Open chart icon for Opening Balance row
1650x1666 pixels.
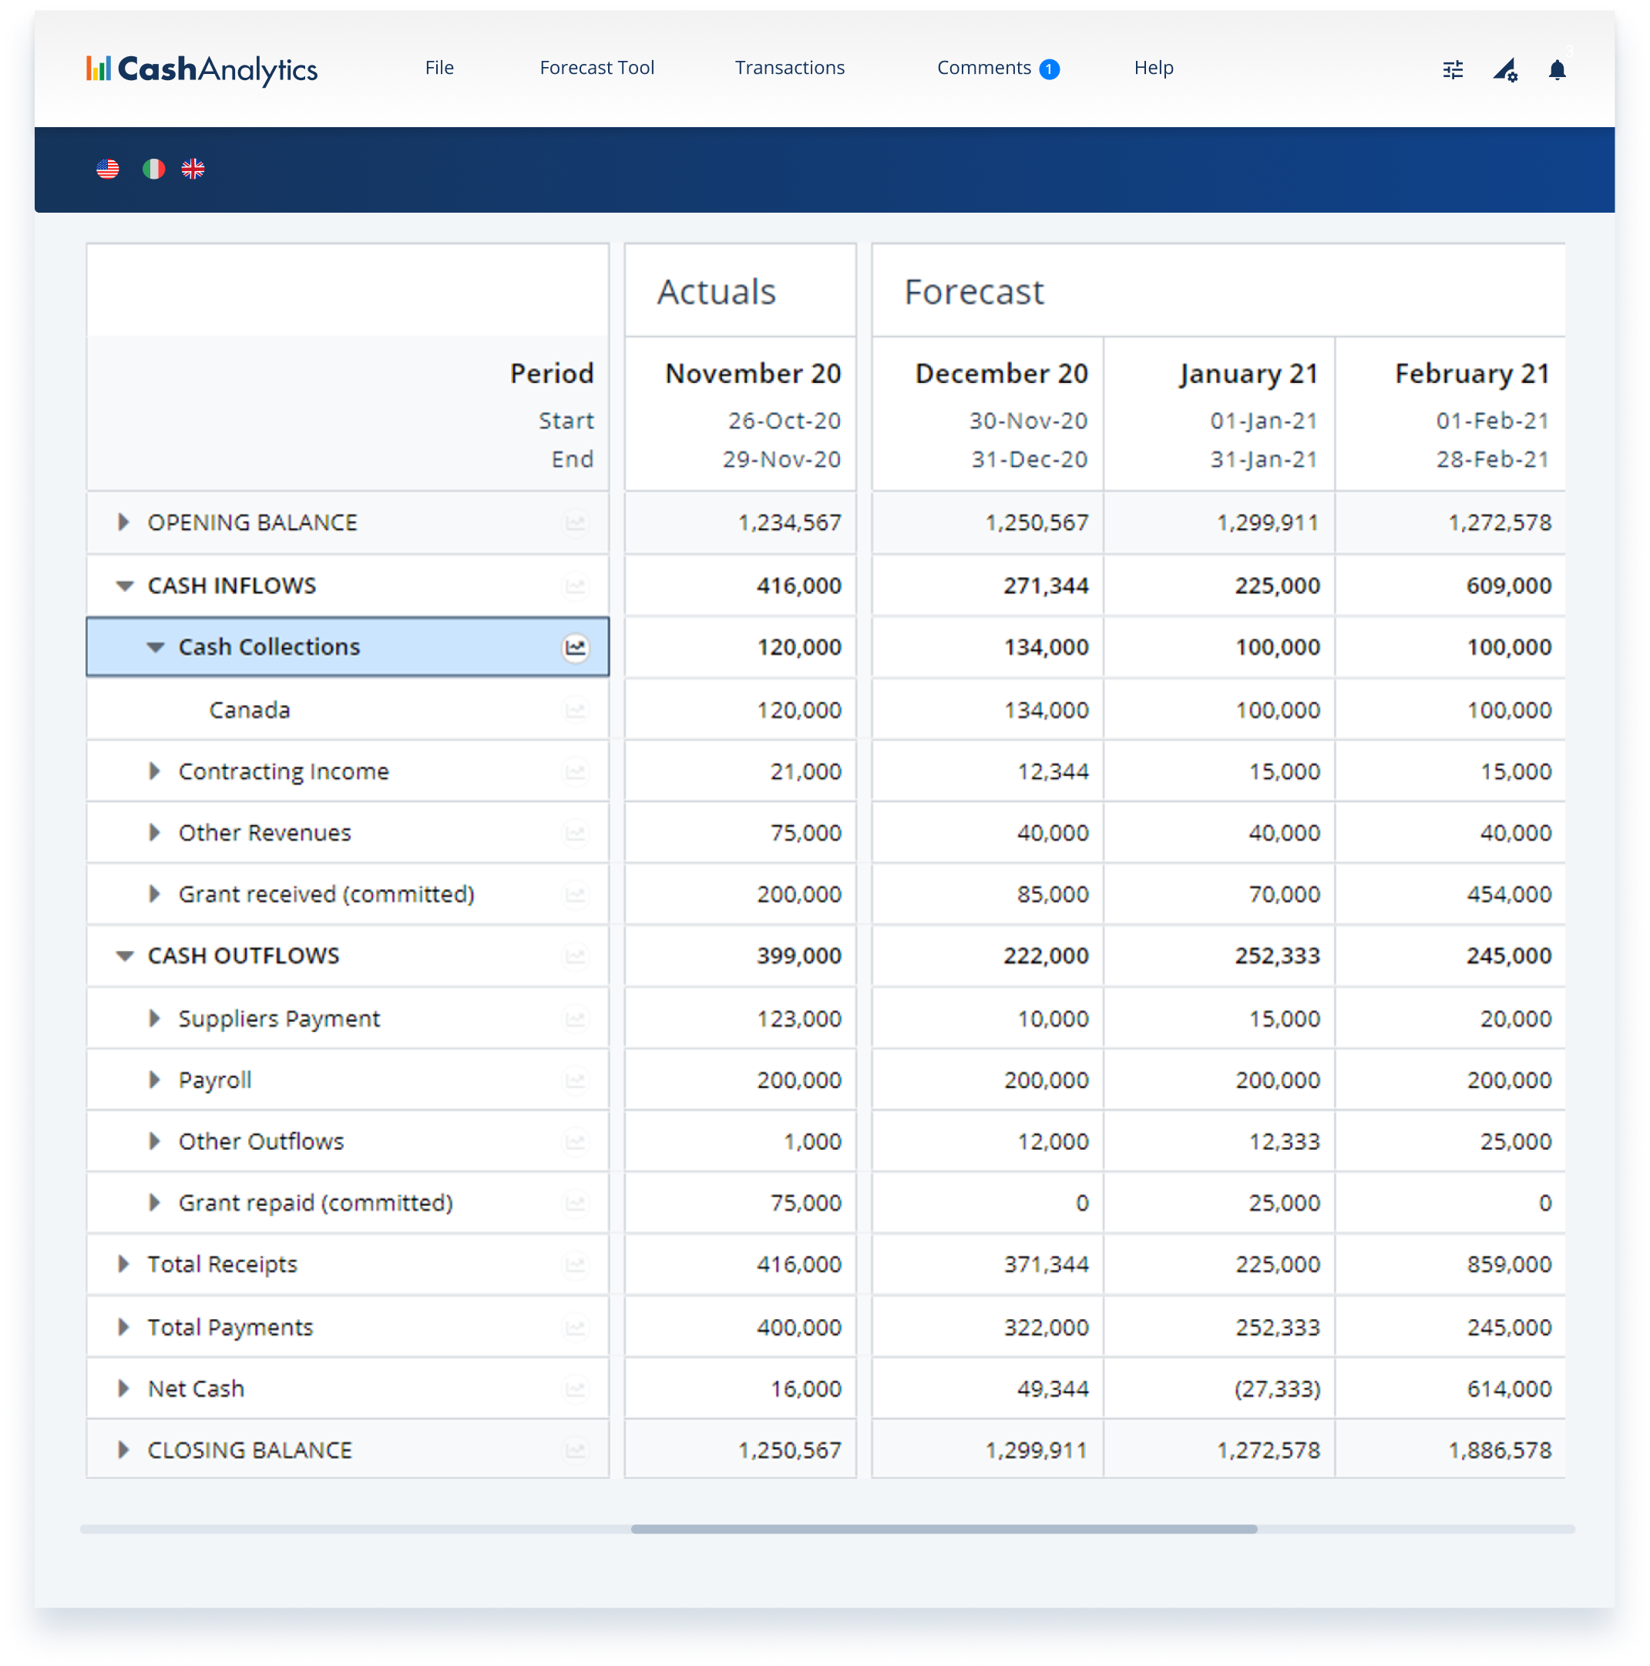click(x=575, y=522)
